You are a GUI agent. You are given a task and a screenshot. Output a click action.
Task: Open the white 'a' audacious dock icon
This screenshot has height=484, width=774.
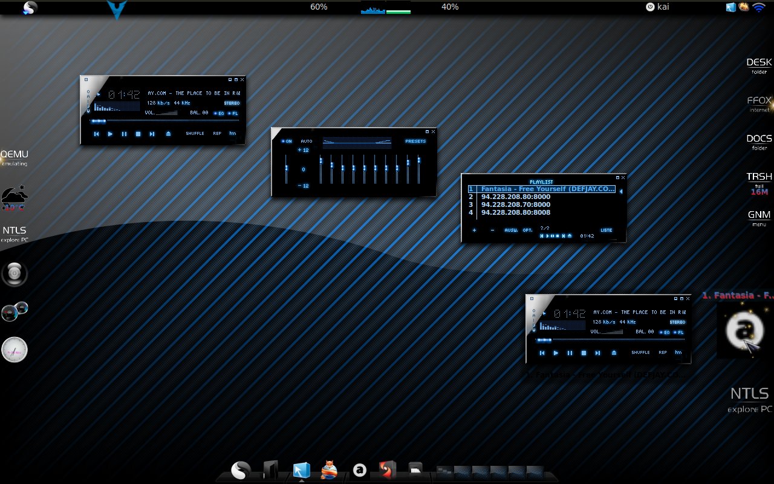pos(360,470)
